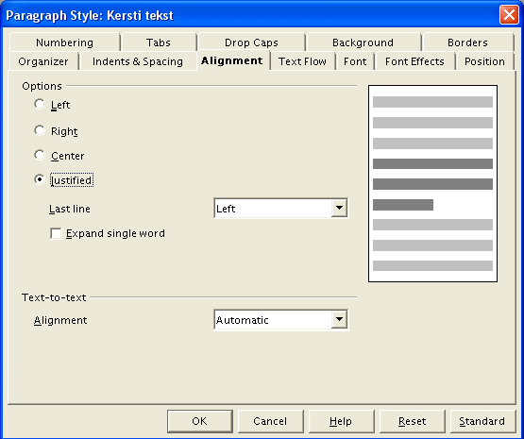Expand the Text-to-text Alignment dropdown arrow

[x=339, y=320]
